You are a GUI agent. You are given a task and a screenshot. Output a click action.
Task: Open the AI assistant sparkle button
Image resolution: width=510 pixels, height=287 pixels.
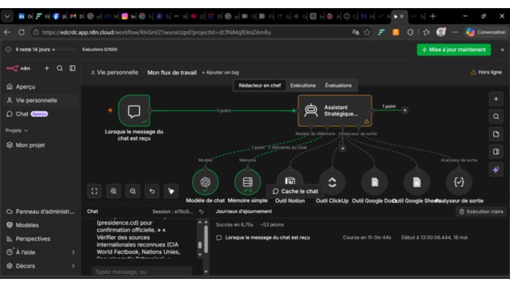(496, 170)
